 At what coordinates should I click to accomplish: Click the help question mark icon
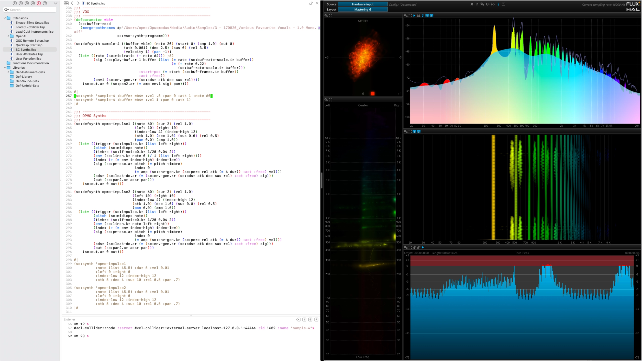point(477,4)
